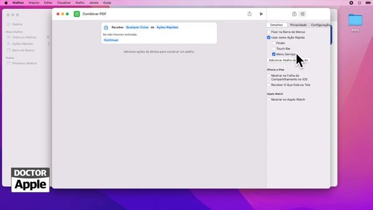Click the green Combinar PDF shortcut icon

coord(76,14)
